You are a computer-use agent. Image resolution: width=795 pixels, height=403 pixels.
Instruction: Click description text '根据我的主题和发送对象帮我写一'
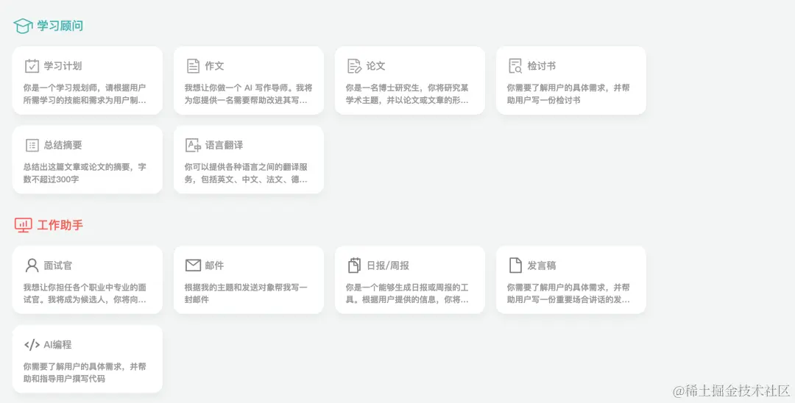[246, 287]
